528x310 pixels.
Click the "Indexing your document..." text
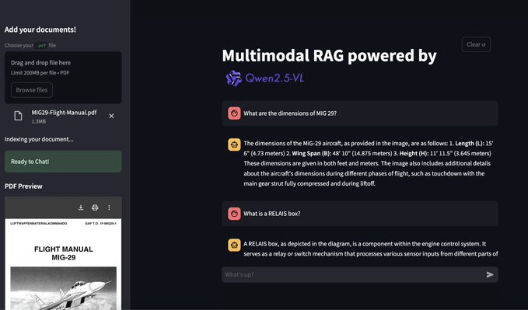coord(39,139)
